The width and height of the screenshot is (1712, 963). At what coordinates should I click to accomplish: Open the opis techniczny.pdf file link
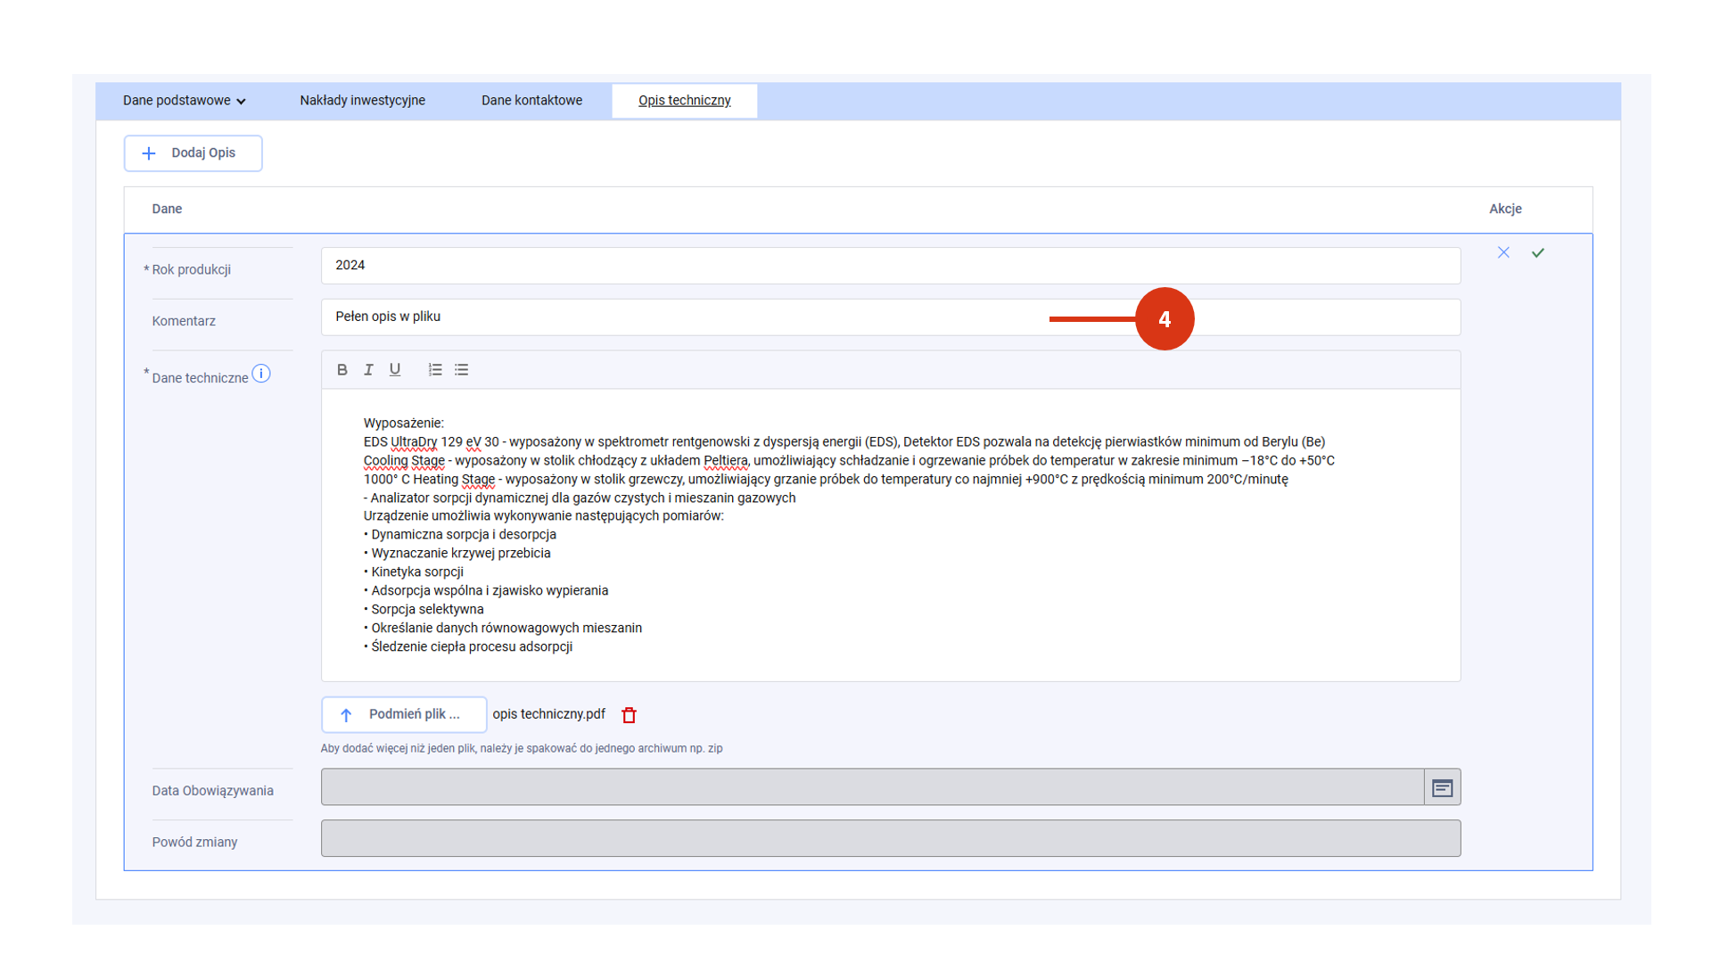(548, 714)
